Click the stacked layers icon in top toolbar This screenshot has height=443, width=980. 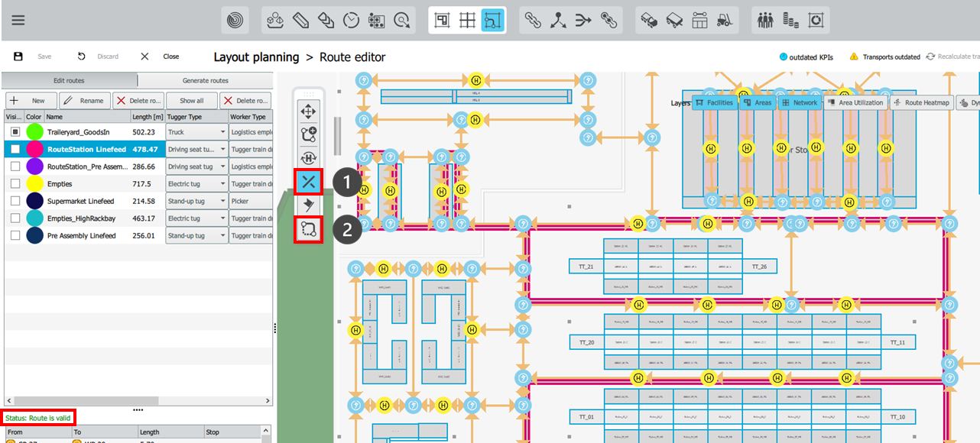click(326, 21)
